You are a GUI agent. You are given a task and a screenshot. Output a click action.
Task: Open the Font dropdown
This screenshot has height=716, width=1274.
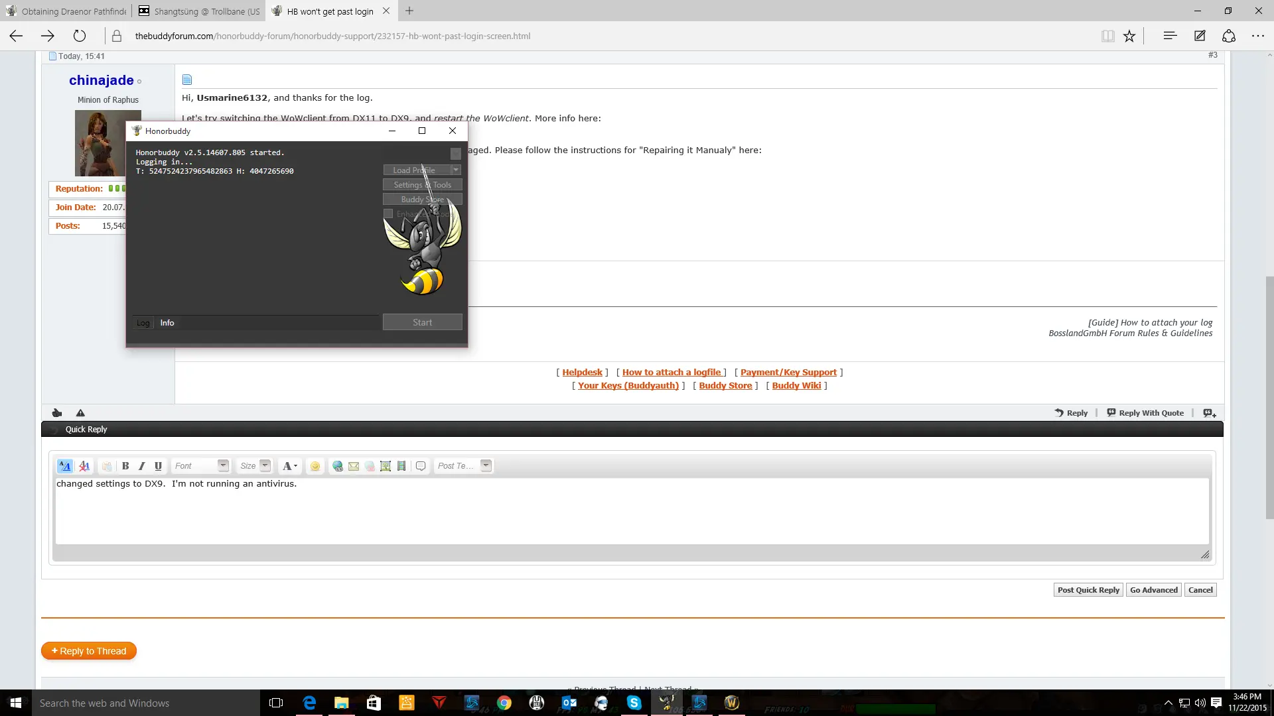201,466
